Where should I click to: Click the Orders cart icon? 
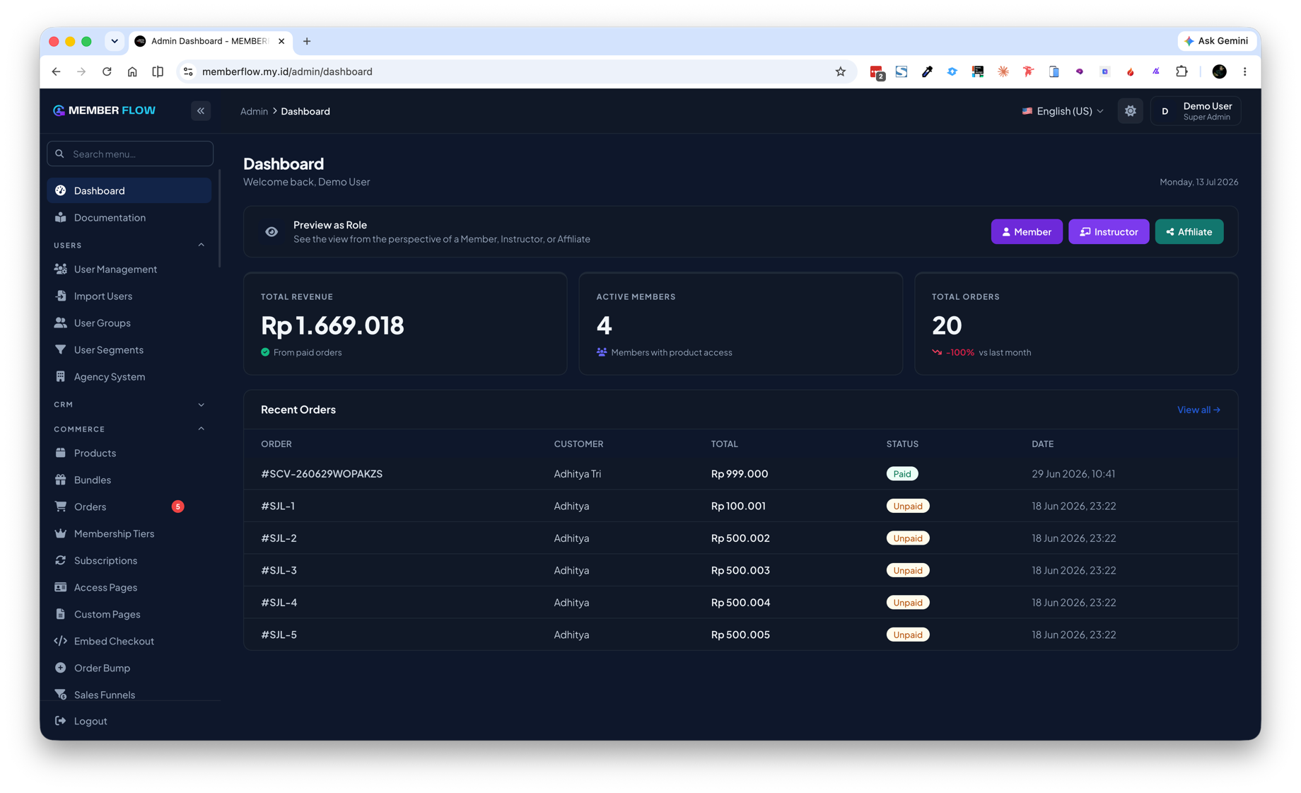click(x=61, y=507)
